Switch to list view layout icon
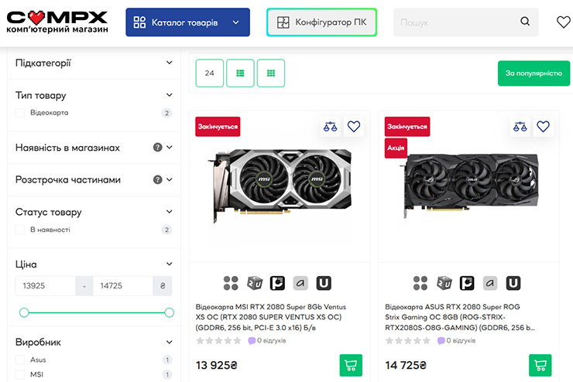 pyautogui.click(x=240, y=73)
